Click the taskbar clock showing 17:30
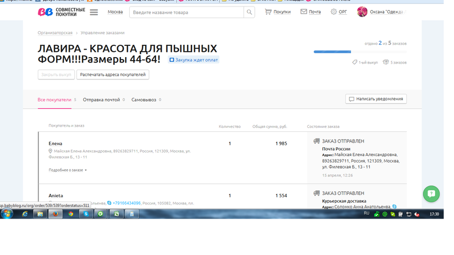The height and width of the screenshot is (255, 454). [434, 214]
